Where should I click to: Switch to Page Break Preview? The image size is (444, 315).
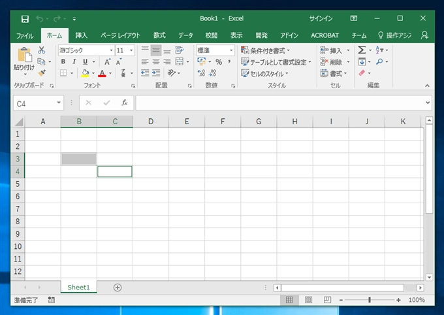[x=327, y=300]
